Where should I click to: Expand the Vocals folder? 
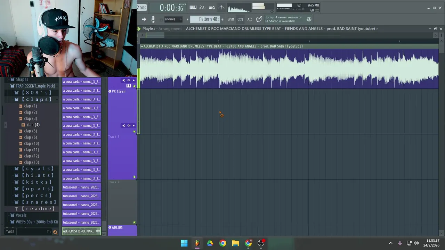[18, 215]
